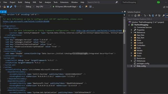Image resolution: width=168 pixels, height=94 pixels.
Task: Open the document list dropdown arrow
Action: pyautogui.click(x=122, y=12)
